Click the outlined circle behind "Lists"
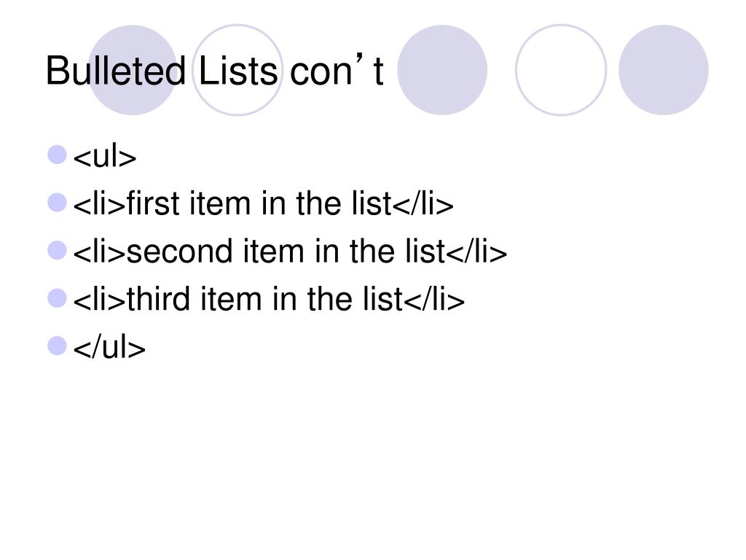746x560 pixels. 237,70
